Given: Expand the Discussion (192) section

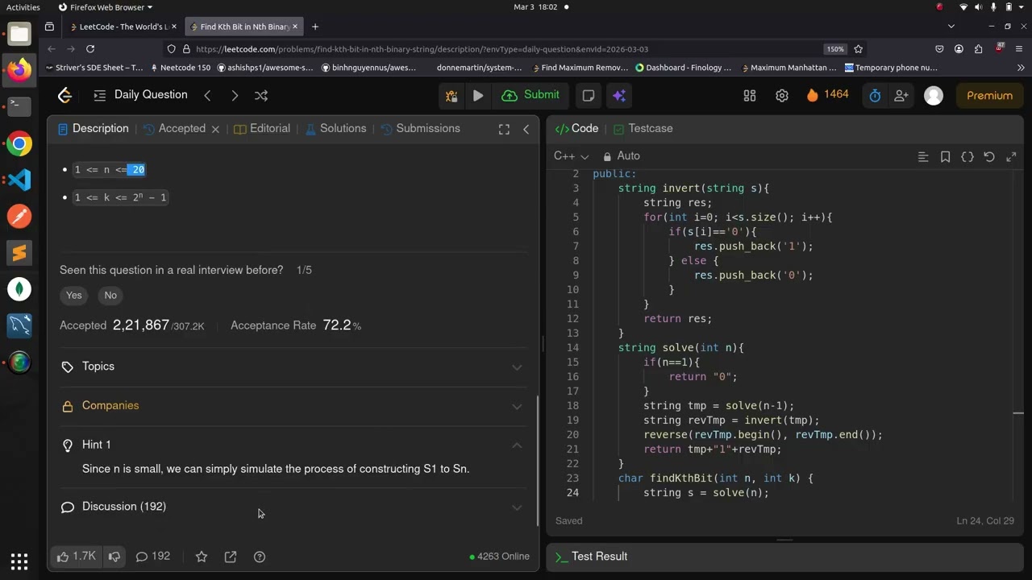Looking at the screenshot, I should coord(292,507).
